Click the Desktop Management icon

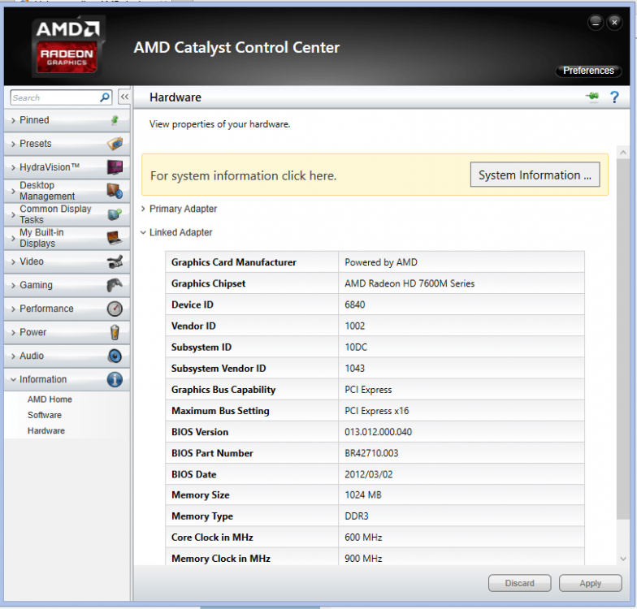tap(115, 191)
